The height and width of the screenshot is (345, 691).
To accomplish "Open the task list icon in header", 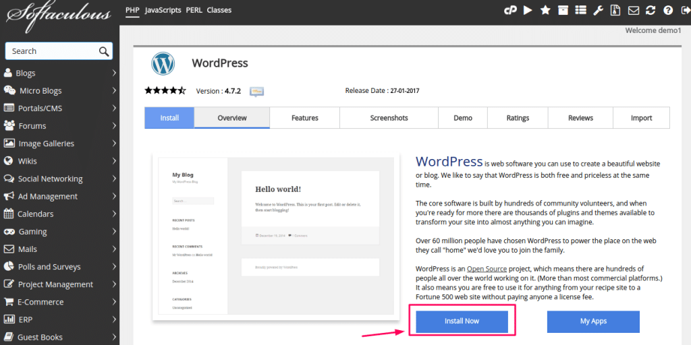I will point(580,10).
